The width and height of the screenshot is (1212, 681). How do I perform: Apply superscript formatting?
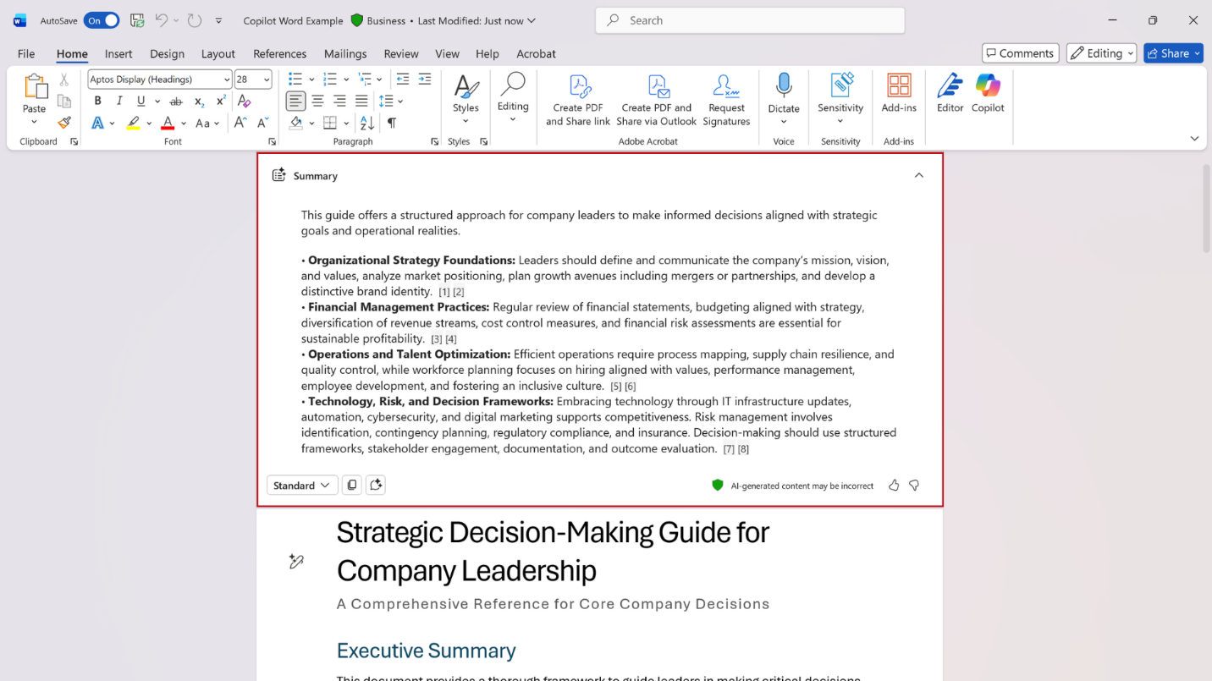(221, 101)
